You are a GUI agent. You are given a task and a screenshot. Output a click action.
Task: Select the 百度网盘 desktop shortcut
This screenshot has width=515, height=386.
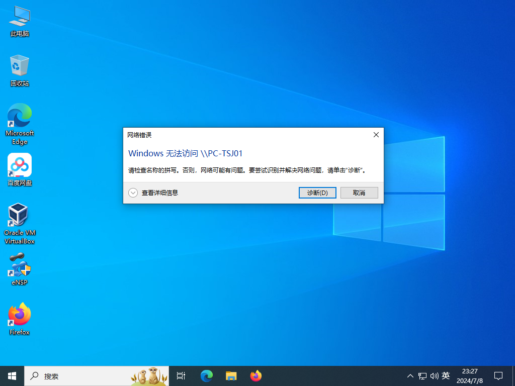coord(20,170)
